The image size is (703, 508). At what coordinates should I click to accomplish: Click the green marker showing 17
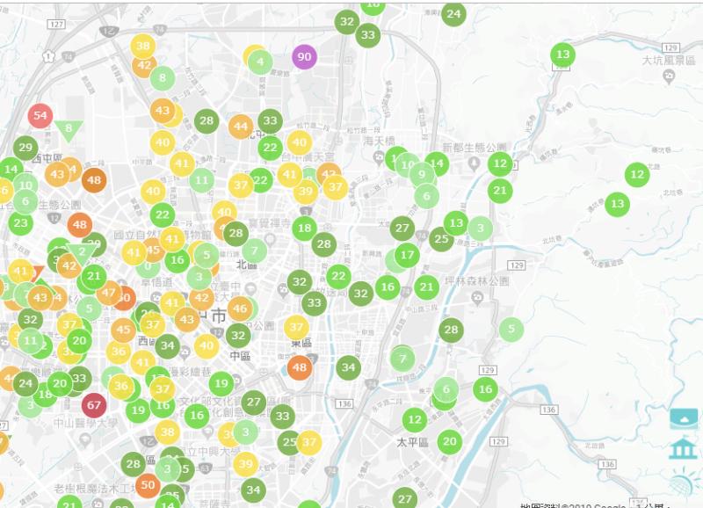point(406,256)
